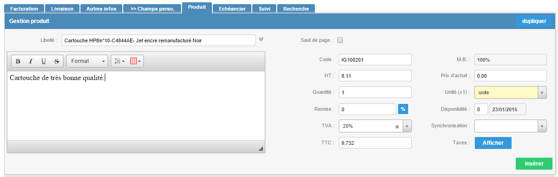This screenshot has width=558, height=177.
Task: Click the Afficher taxes button
Action: tap(493, 143)
